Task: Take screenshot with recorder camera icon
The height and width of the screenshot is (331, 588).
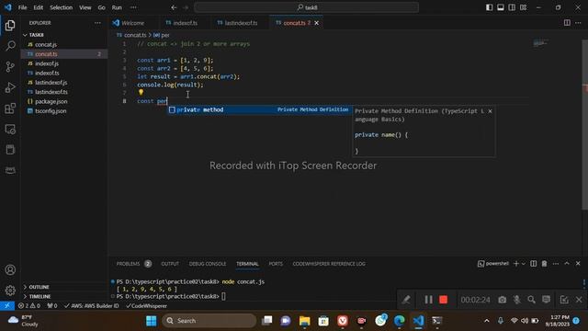Action: tap(503, 300)
